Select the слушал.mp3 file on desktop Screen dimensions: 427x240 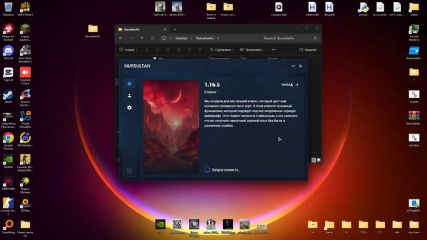coord(279,9)
